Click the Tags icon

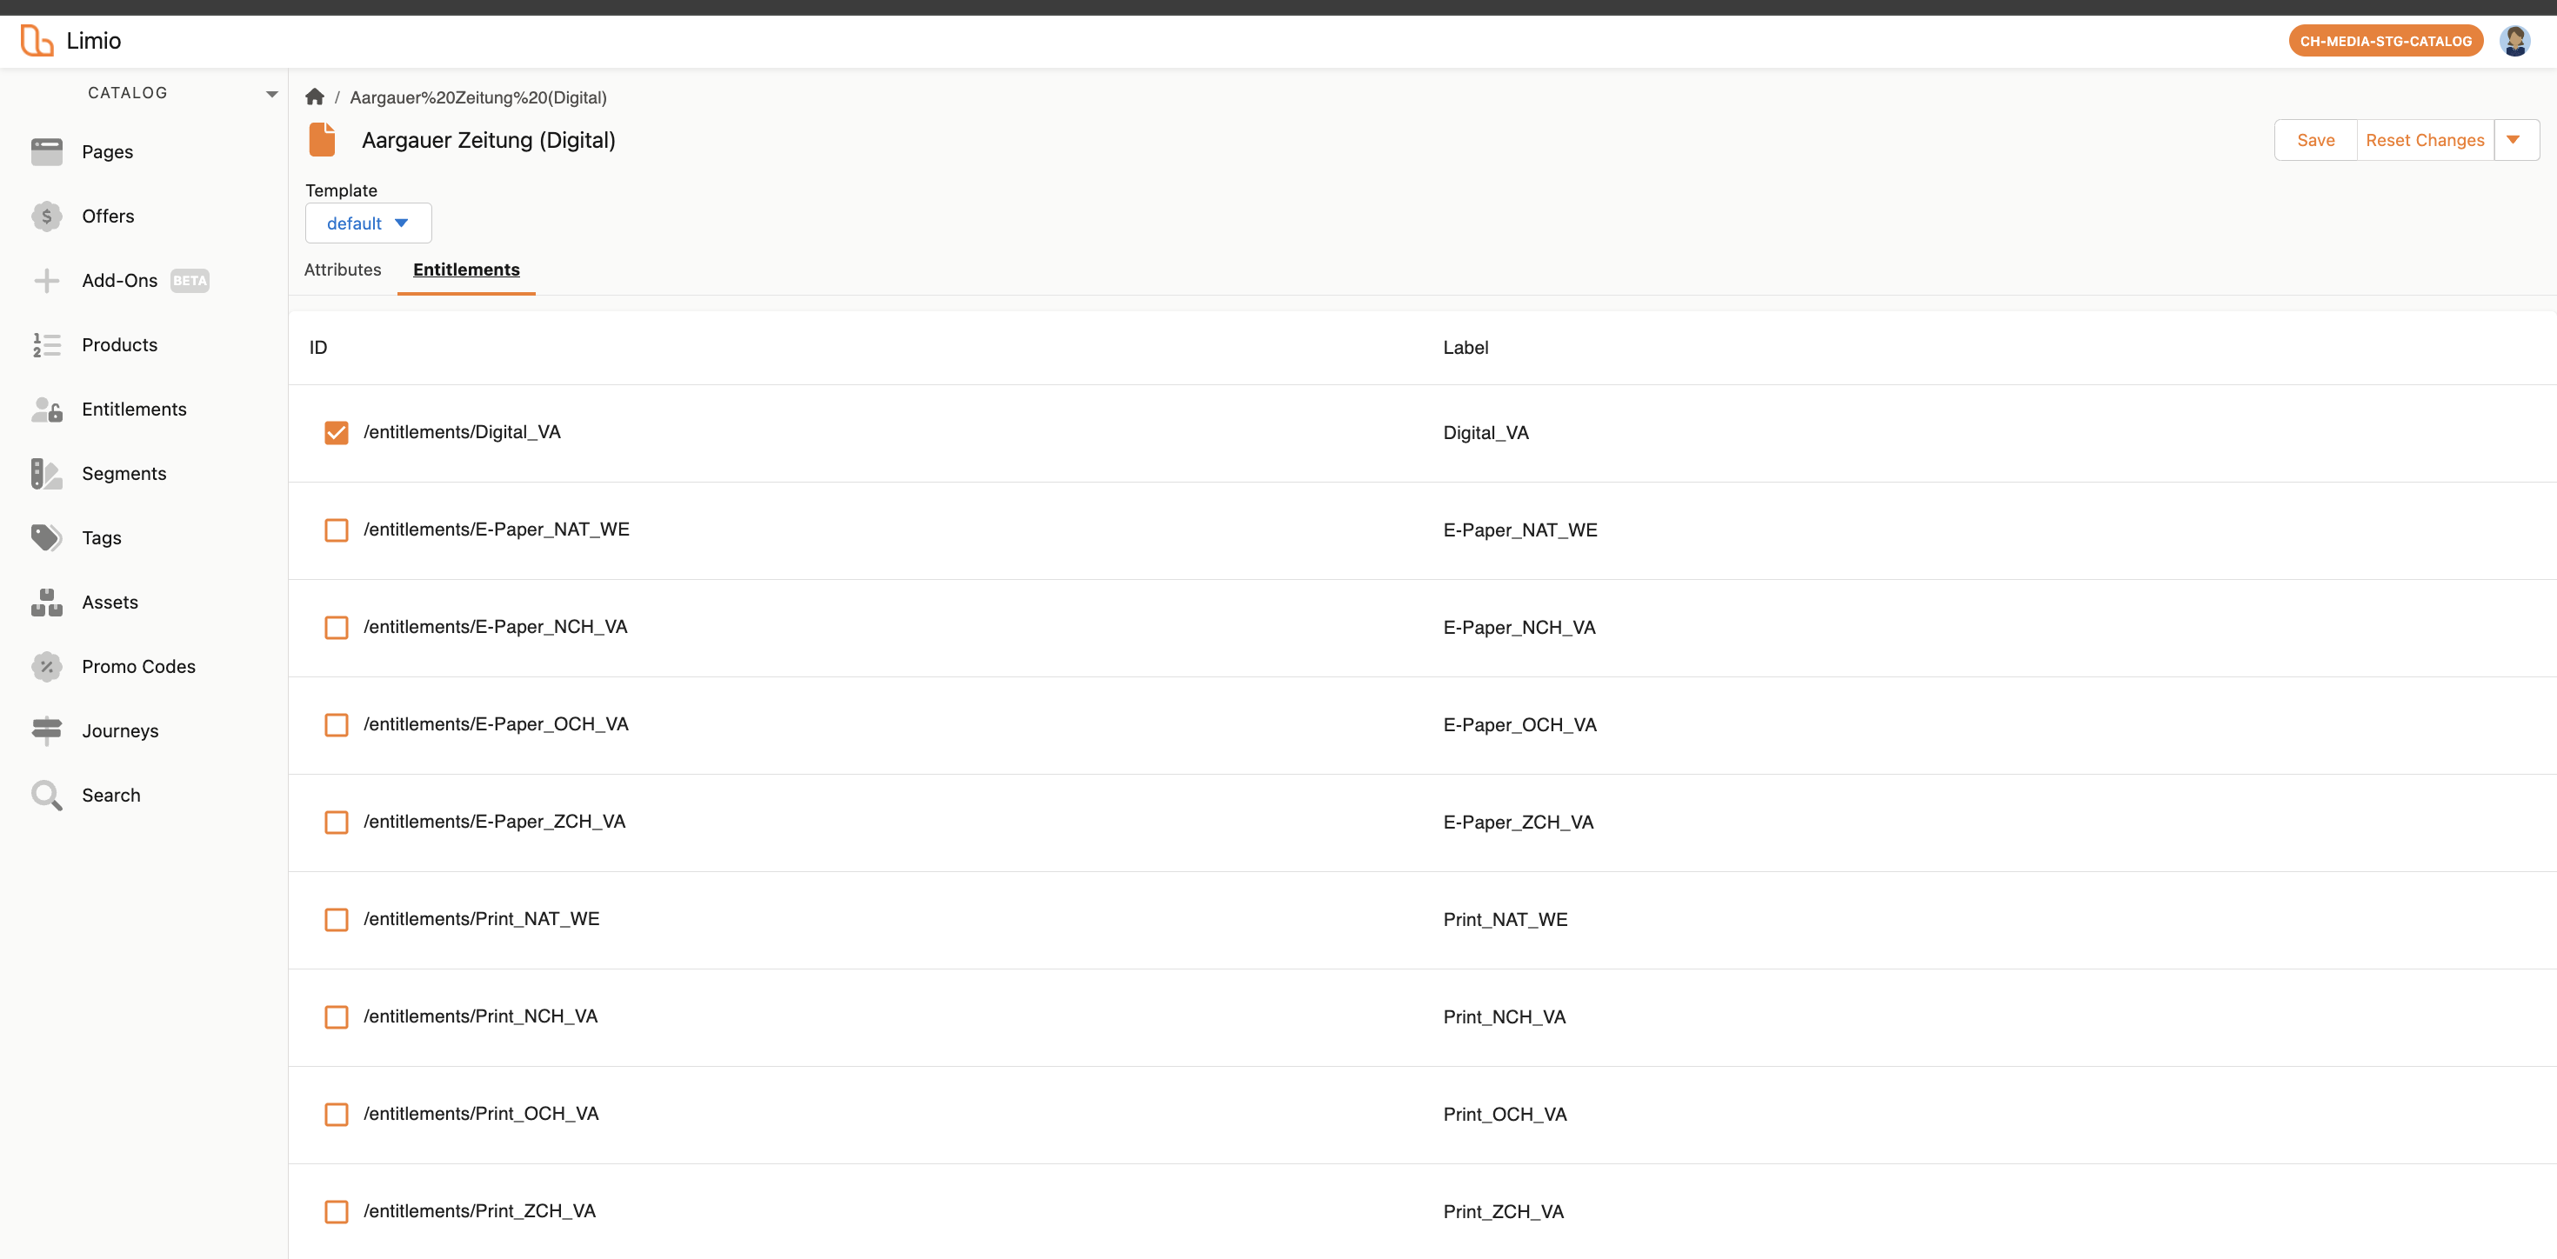[47, 537]
